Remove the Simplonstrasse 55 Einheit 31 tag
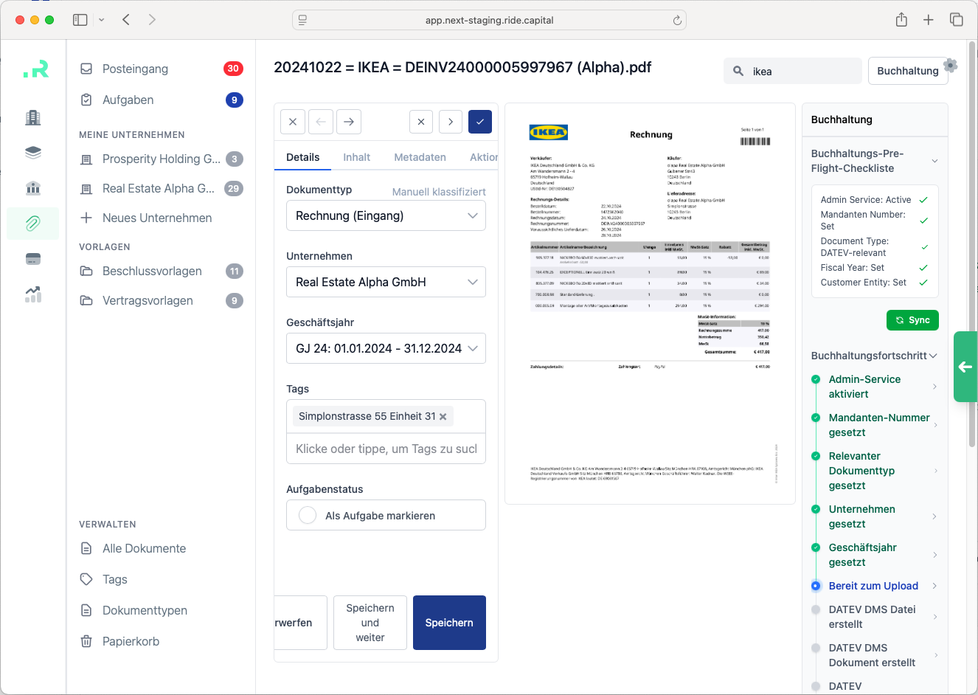 coord(443,416)
